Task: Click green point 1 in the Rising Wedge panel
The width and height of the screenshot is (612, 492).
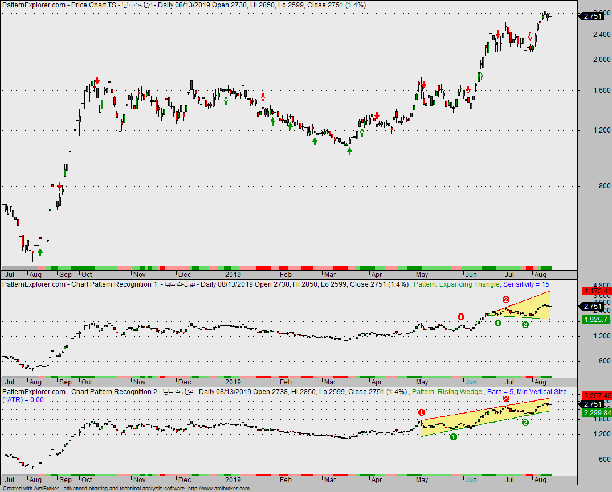Action: 454,437
